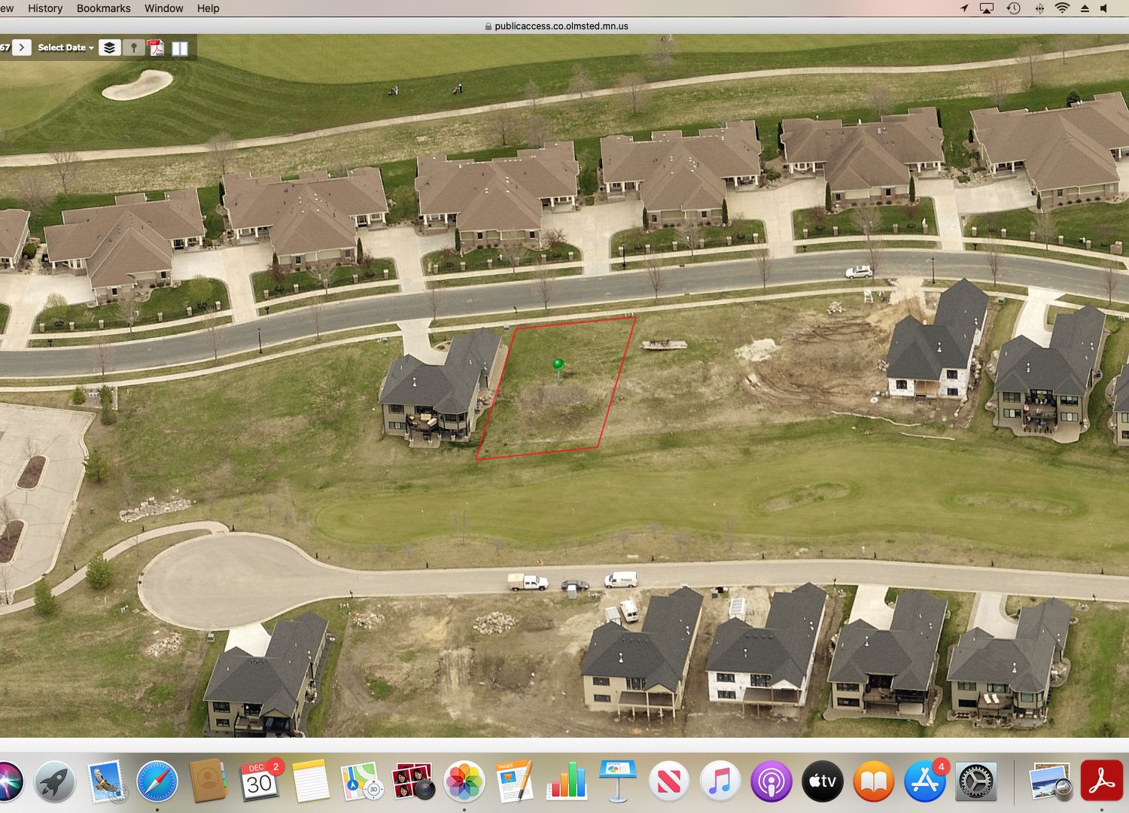
Task: Open the Time Machine menu bar icon
Action: pos(1014,8)
